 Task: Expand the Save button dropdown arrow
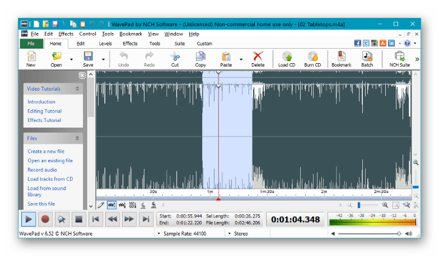point(103,59)
